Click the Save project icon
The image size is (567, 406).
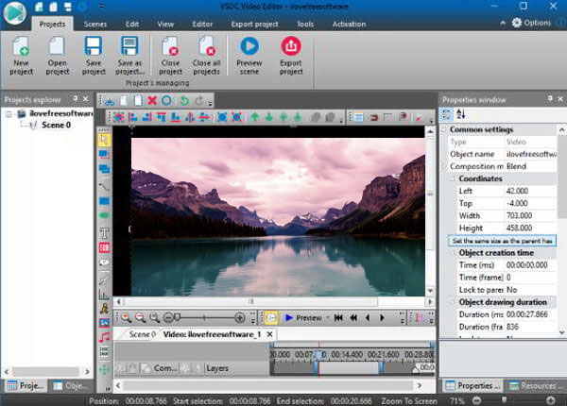click(93, 47)
